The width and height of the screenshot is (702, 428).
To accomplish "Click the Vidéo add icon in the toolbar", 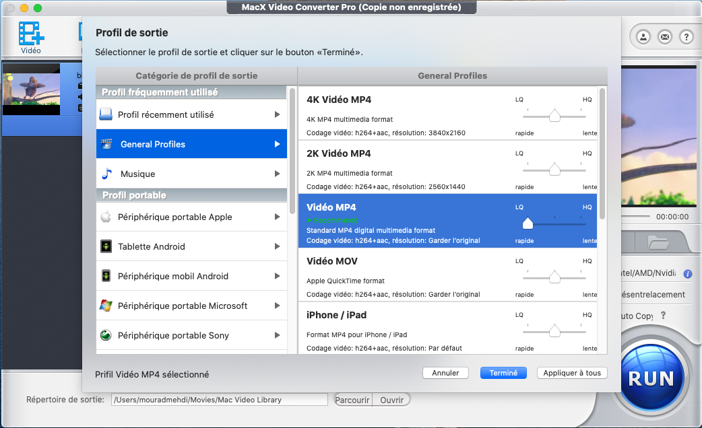I will coord(31,34).
